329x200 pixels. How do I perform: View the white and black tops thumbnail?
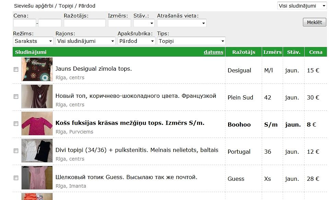pyautogui.click(x=37, y=151)
